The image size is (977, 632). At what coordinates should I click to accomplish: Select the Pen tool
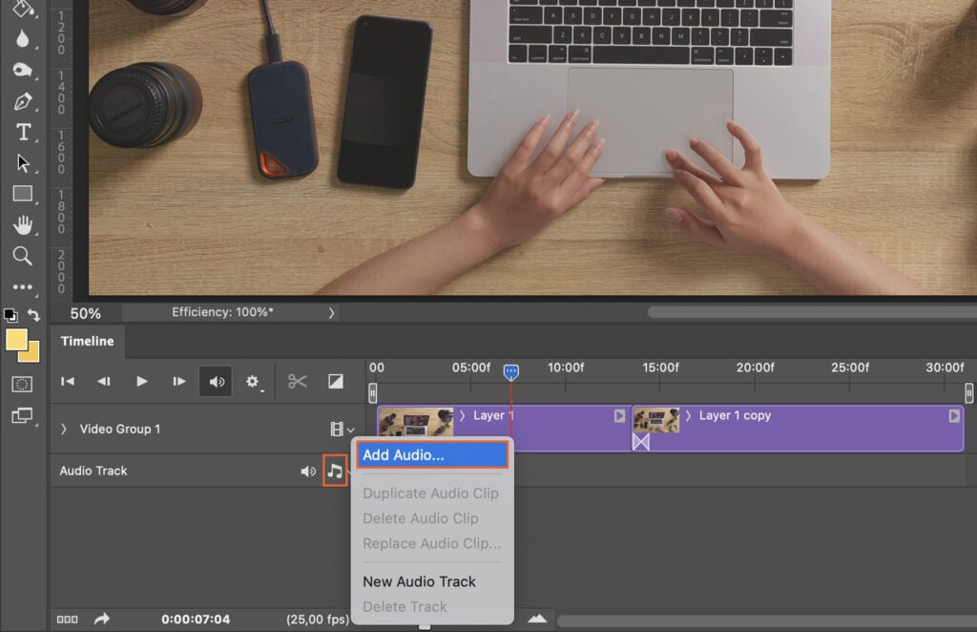pyautogui.click(x=24, y=100)
